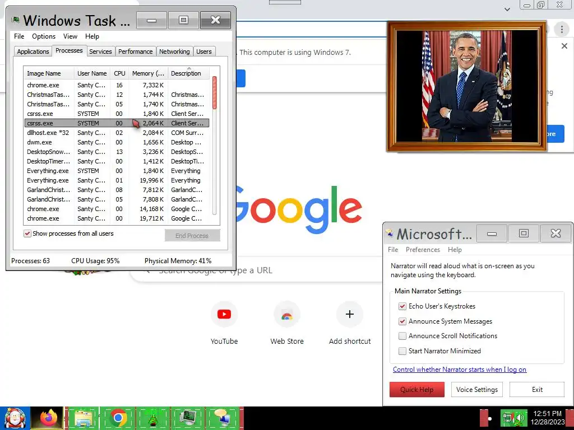
Task: Click the Christmas tree taskbar icon
Action: [152, 418]
